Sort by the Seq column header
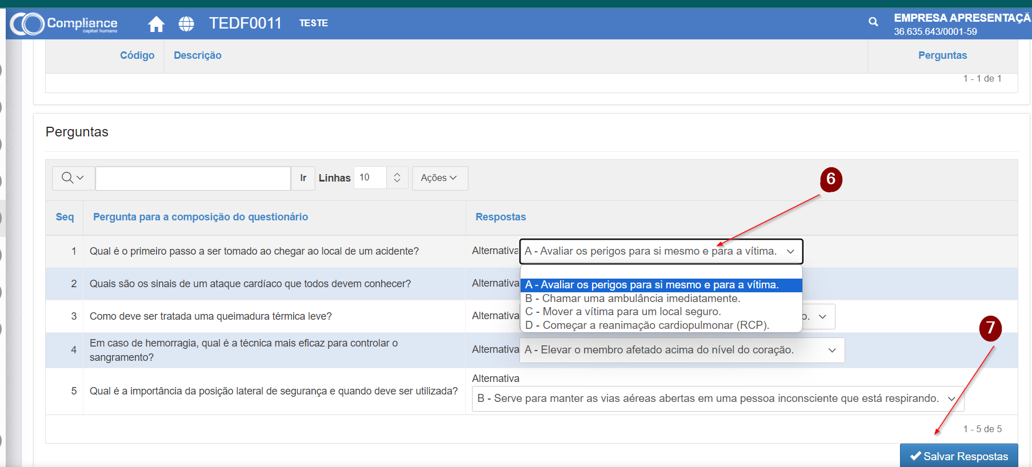This screenshot has width=1032, height=467. pyautogui.click(x=65, y=217)
